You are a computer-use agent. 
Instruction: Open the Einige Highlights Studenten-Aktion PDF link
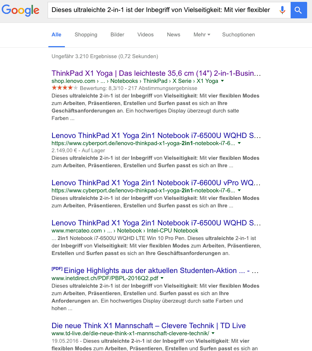pos(161,270)
